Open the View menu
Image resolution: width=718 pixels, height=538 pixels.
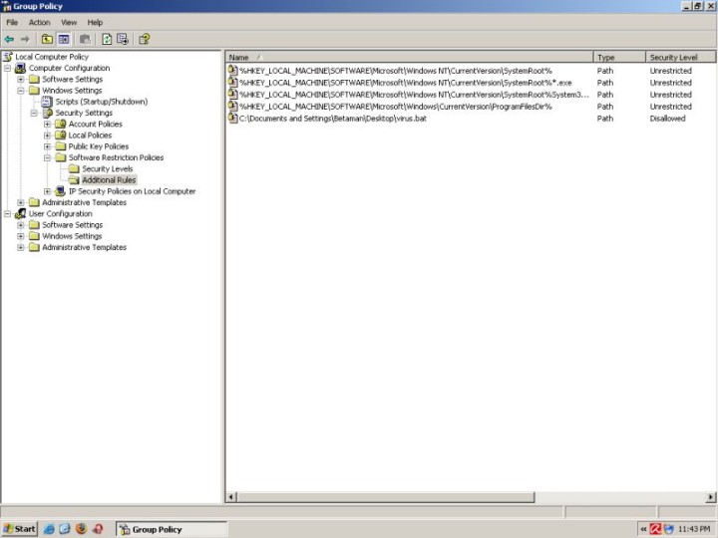69,22
